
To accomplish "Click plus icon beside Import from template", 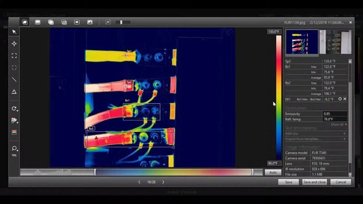I will tap(345, 139).
